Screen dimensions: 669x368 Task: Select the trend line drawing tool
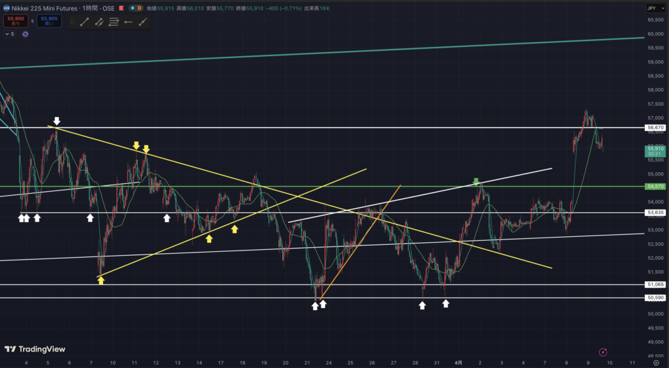coord(84,22)
